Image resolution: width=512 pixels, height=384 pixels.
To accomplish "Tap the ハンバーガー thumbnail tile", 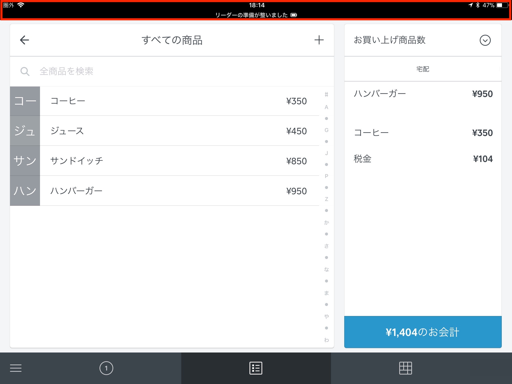I will [25, 191].
